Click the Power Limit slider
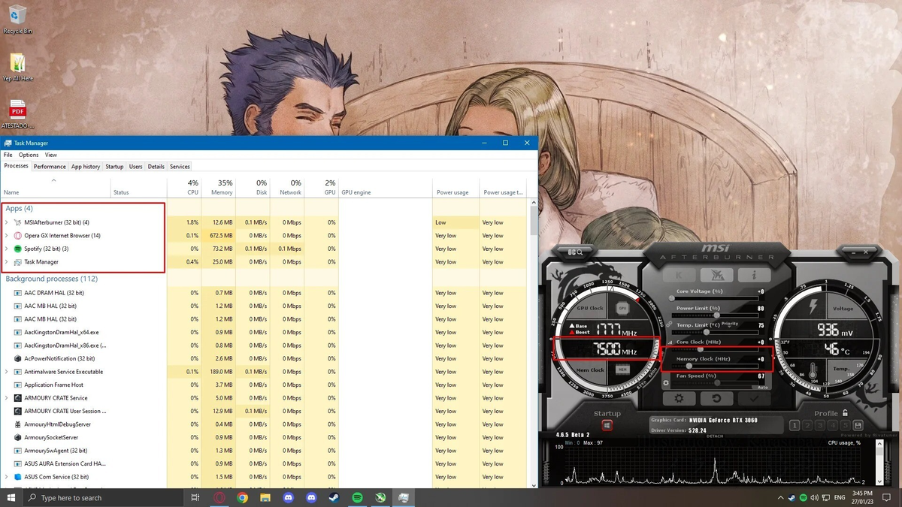The image size is (902, 507). 716,315
